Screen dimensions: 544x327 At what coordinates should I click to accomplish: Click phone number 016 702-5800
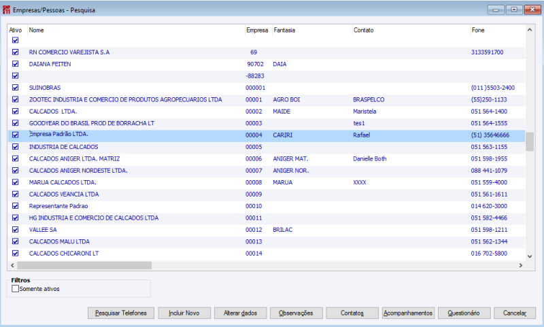pyautogui.click(x=489, y=253)
